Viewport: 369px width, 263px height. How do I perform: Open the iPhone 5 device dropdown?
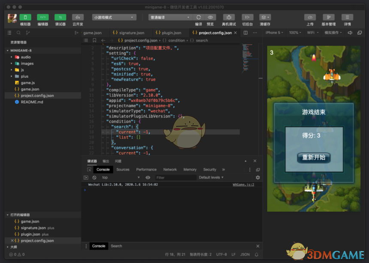[274, 33]
